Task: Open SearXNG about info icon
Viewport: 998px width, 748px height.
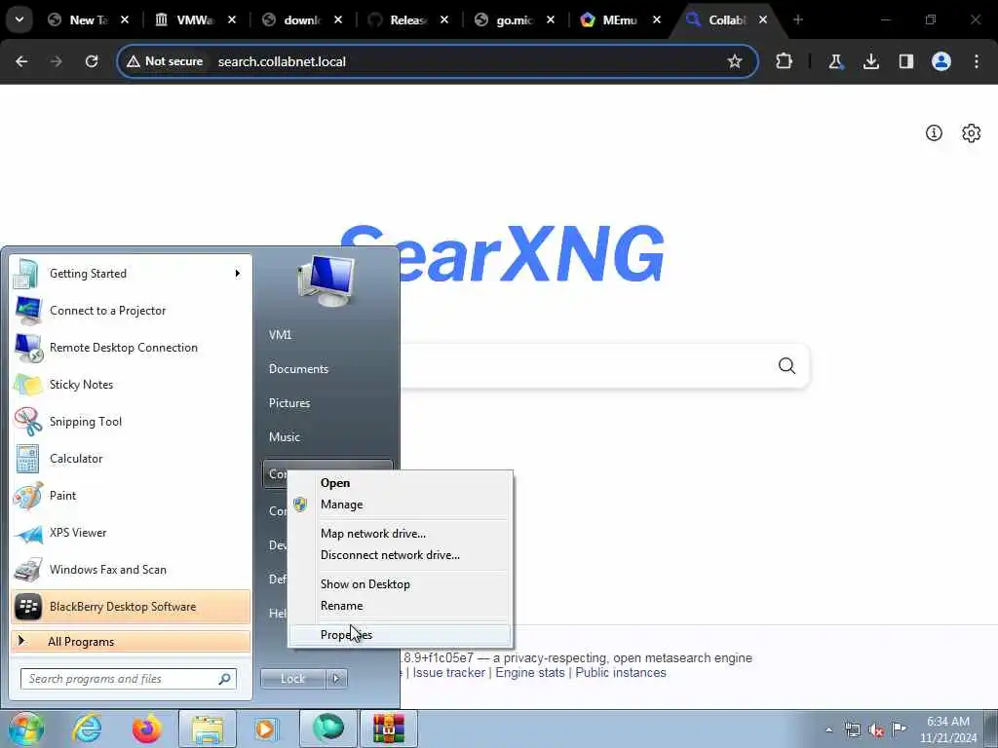Action: coord(934,132)
